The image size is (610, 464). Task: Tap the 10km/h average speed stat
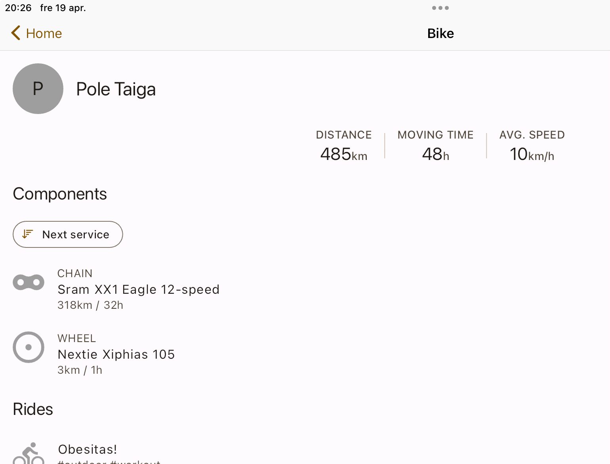[x=532, y=154]
